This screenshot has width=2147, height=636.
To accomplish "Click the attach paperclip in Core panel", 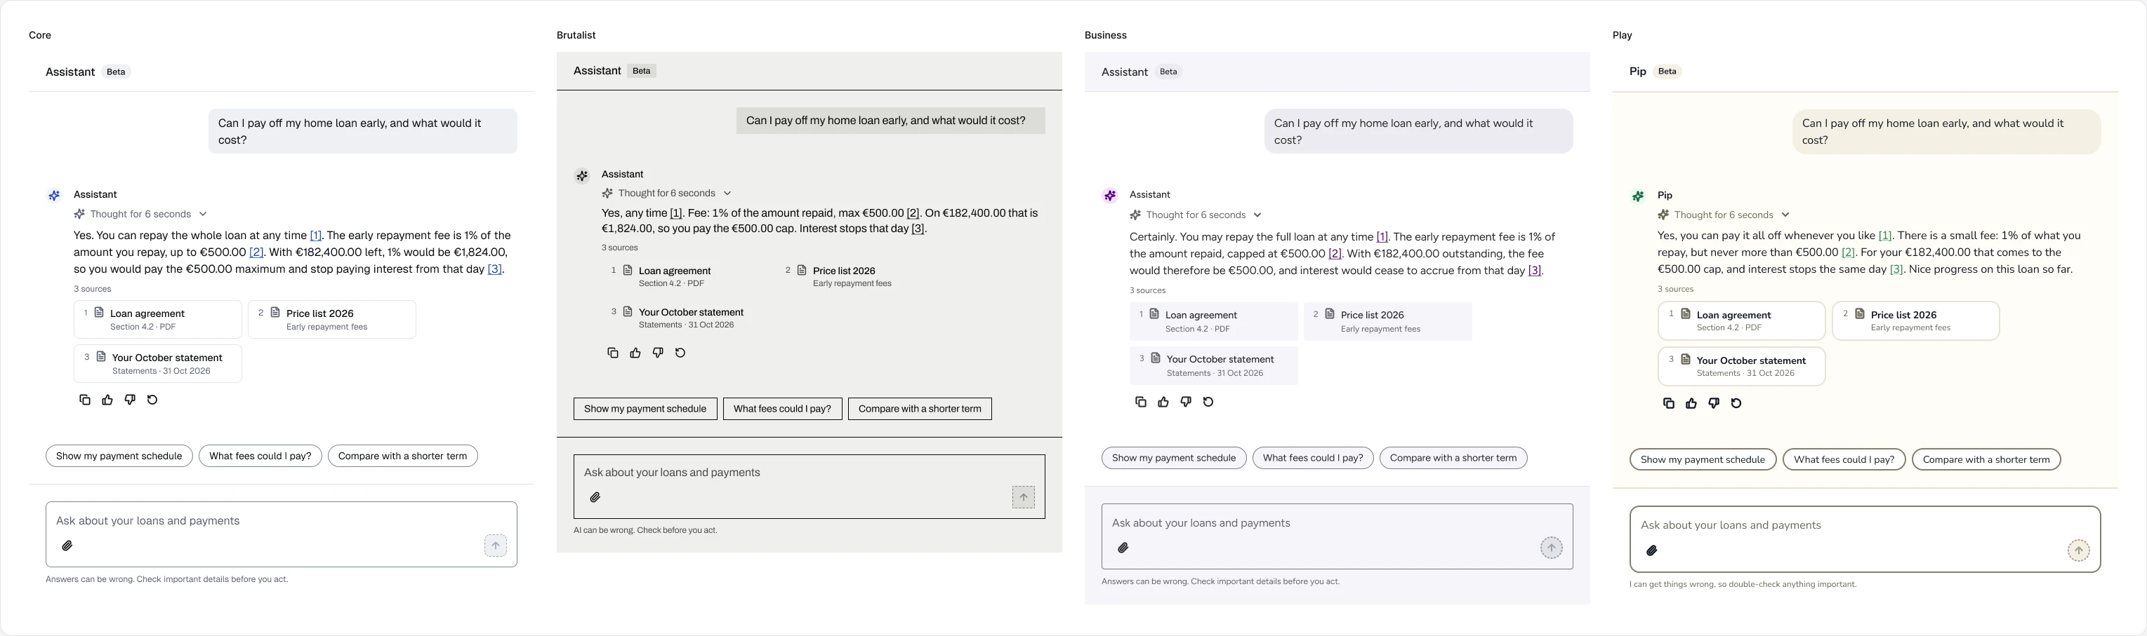I will [67, 546].
